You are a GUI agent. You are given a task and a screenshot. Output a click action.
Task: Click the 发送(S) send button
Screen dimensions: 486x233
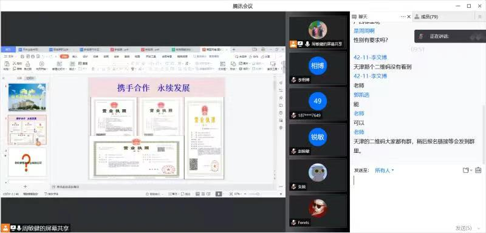[464, 228]
